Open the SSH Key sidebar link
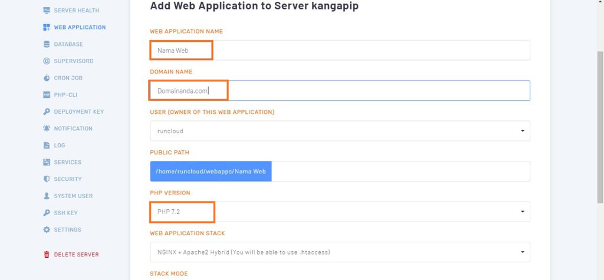Viewport: 604px width, 280px height. [x=61, y=213]
